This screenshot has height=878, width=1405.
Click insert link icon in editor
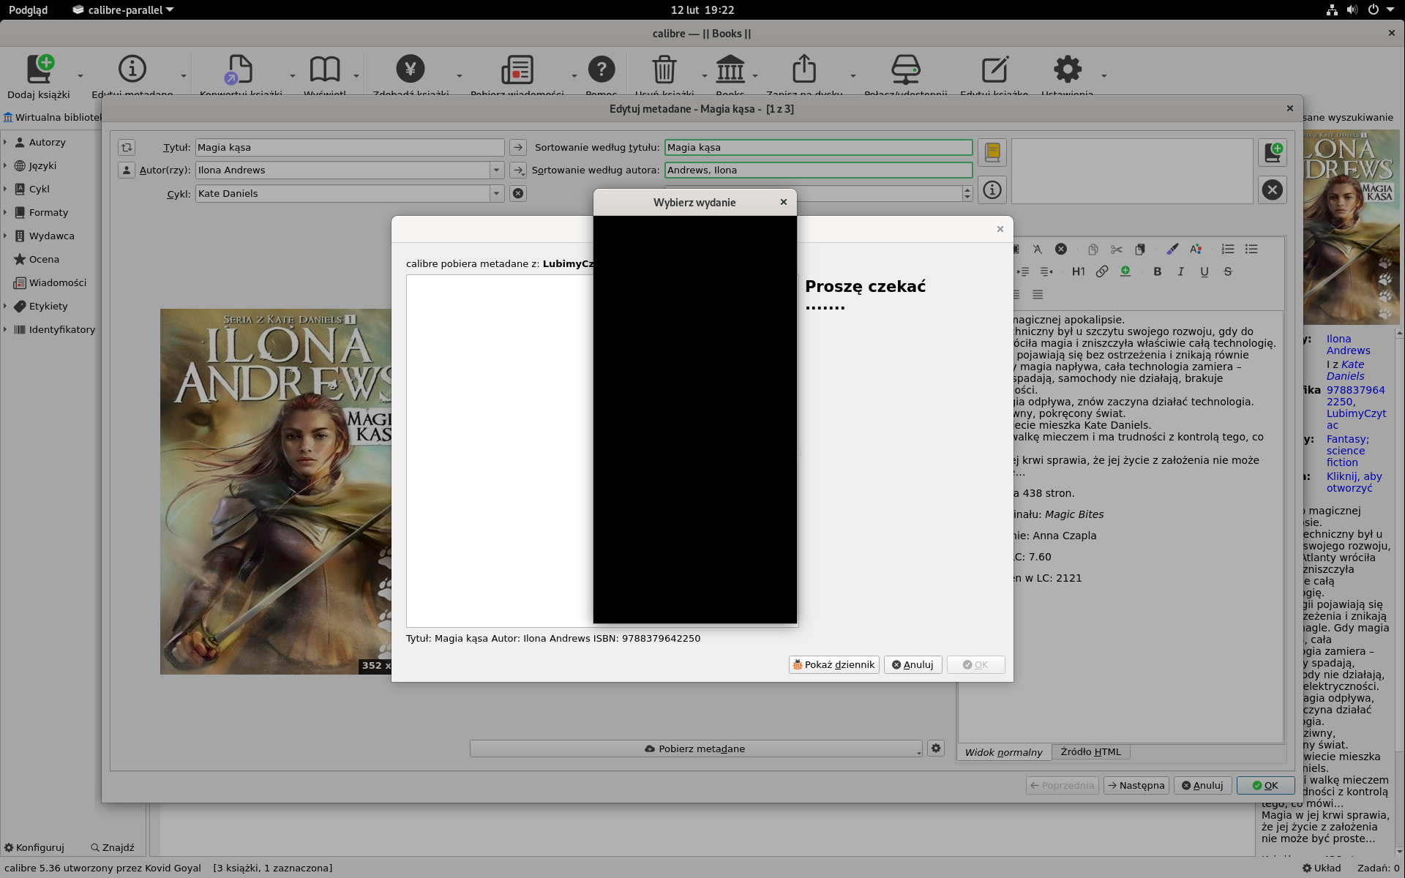click(1101, 271)
